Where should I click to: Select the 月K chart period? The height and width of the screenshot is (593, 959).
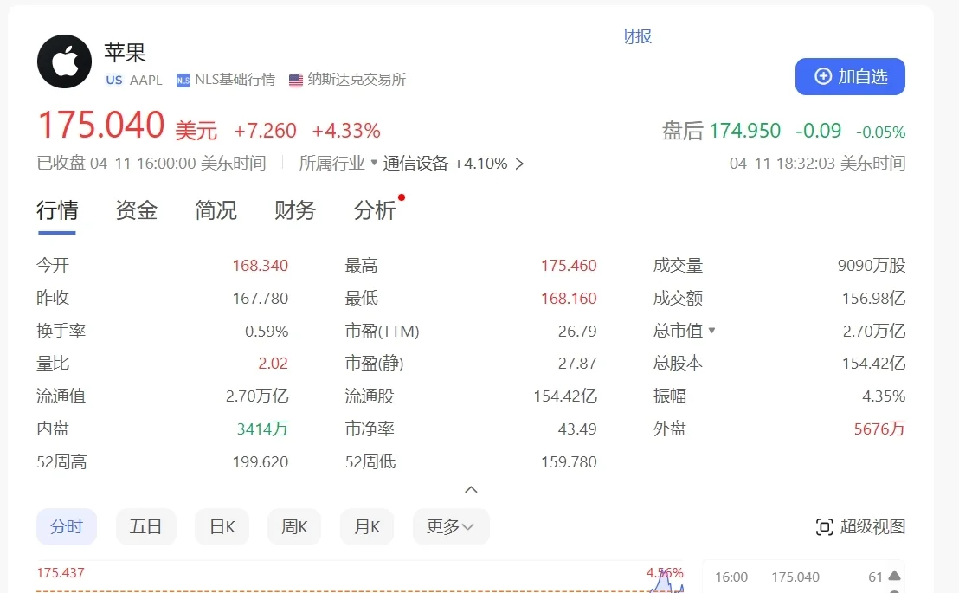coord(367,526)
